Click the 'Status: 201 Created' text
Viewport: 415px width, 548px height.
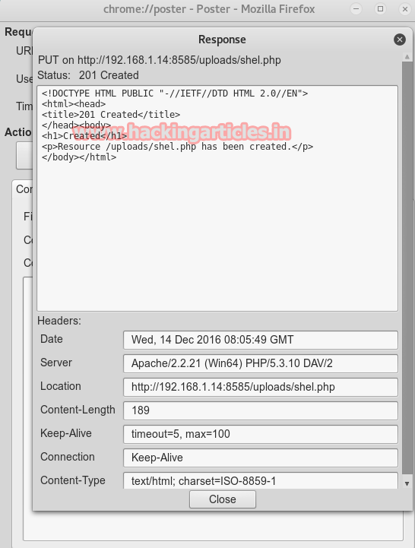pyautogui.click(x=88, y=75)
